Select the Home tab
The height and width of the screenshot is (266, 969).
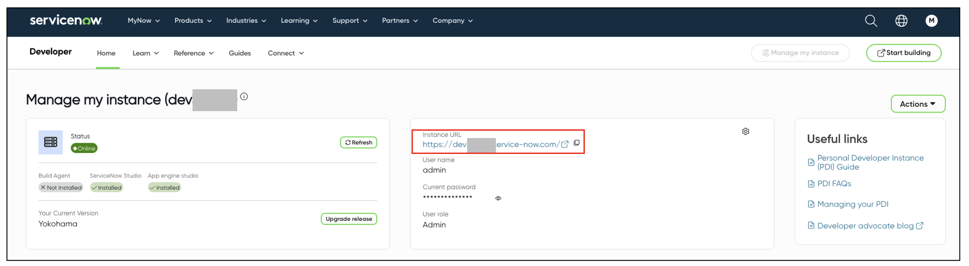point(106,53)
